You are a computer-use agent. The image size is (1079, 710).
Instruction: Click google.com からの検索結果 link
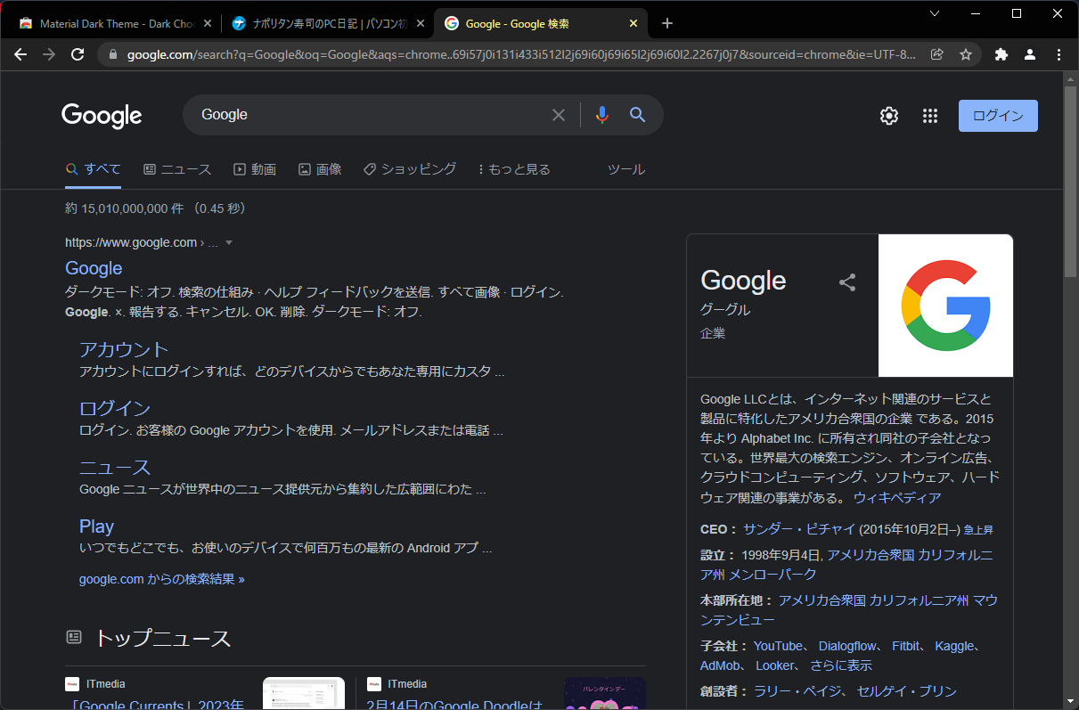pos(161,579)
